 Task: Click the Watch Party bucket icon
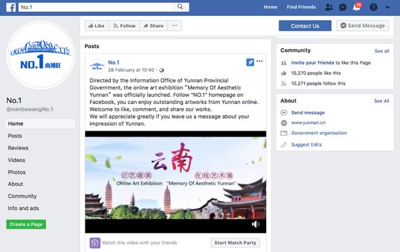coord(95,243)
